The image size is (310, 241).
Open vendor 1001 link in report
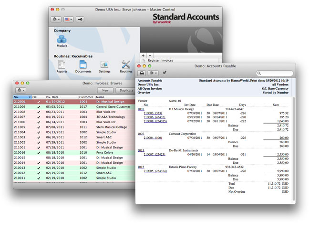(141, 109)
